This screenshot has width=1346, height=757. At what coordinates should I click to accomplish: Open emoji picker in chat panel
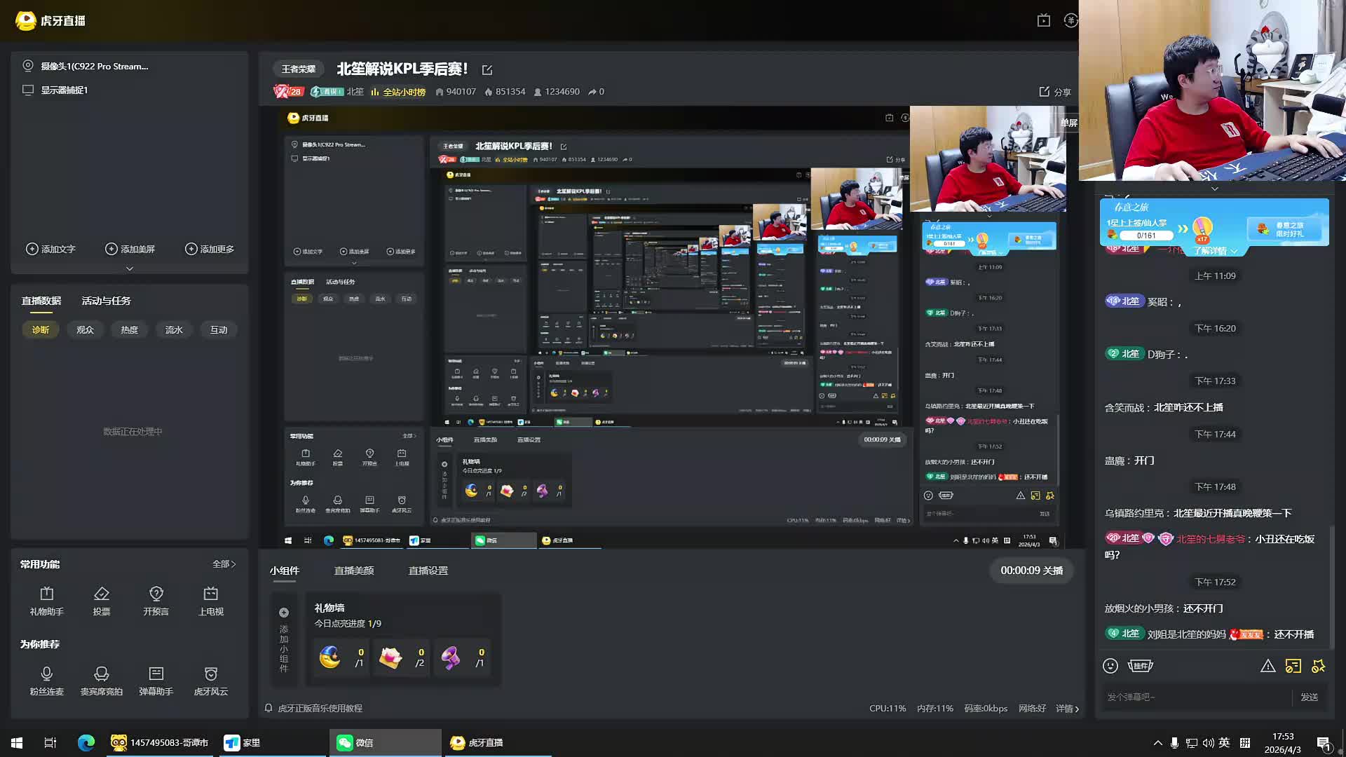1110,666
